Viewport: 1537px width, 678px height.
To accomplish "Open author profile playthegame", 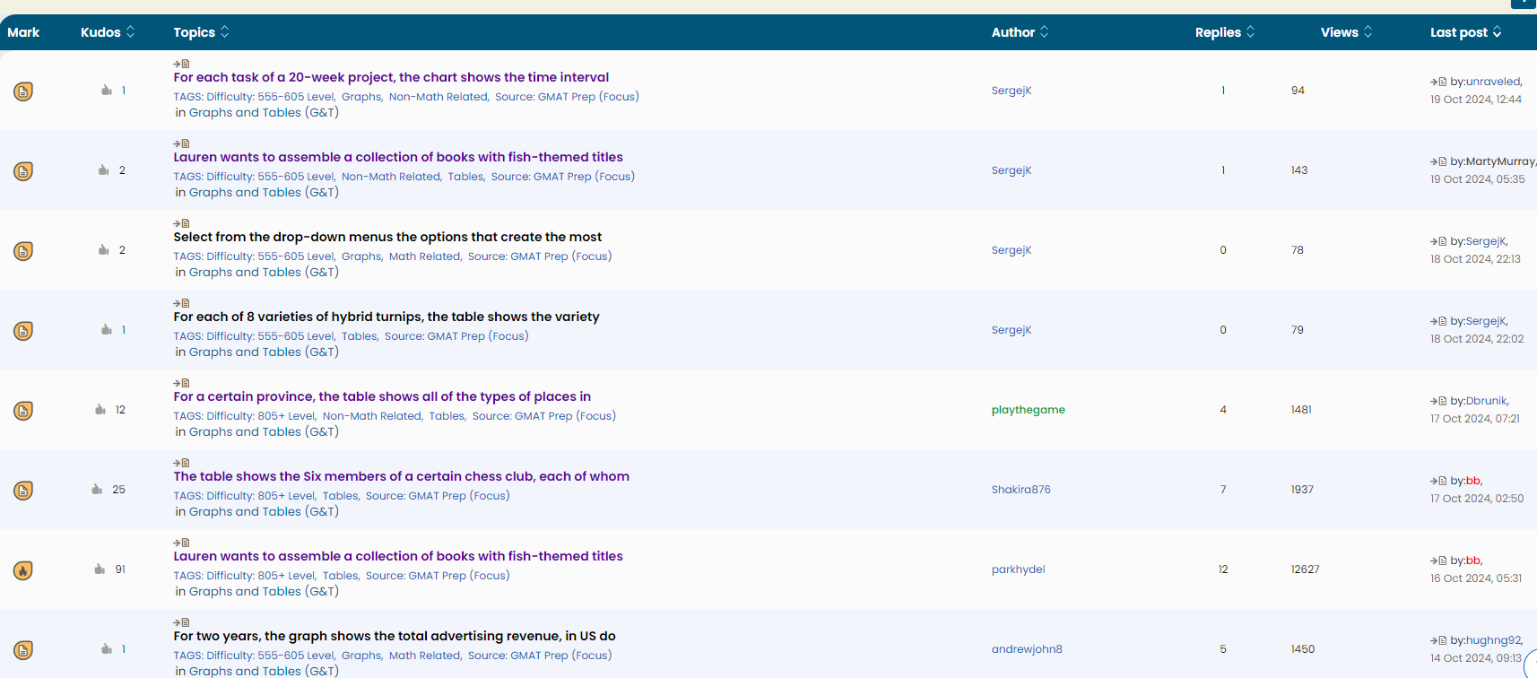I will 1028,410.
